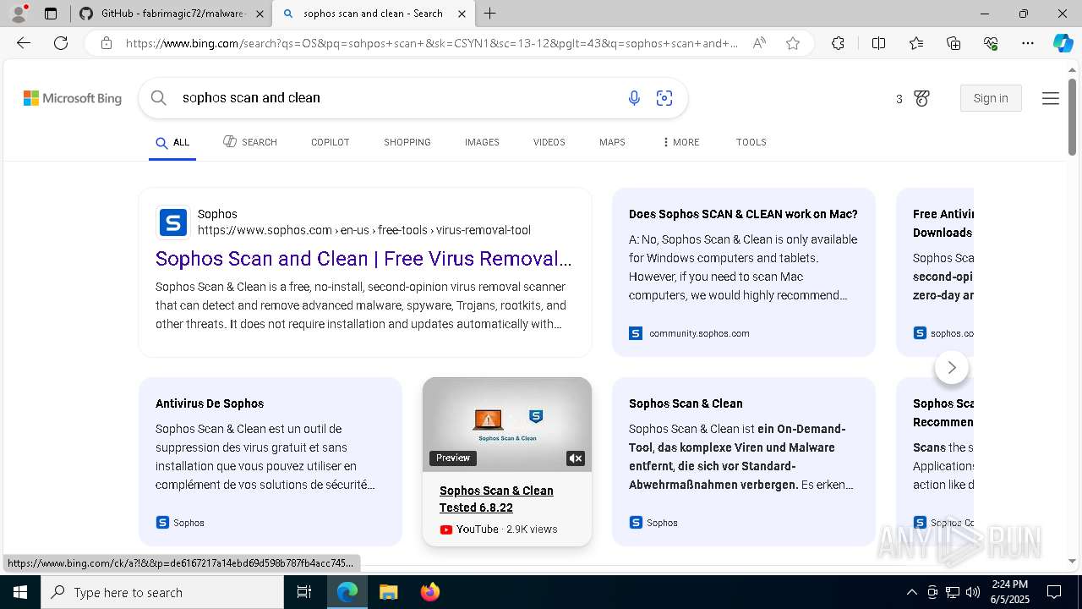Image resolution: width=1082 pixels, height=609 pixels.
Task: Click the Microsoft Bing logo
Action: (73, 98)
